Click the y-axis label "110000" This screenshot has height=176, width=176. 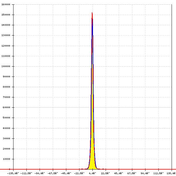point(6,56)
